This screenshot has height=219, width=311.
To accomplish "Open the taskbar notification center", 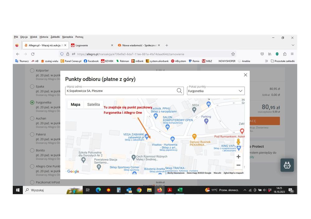I will coord(291,190).
